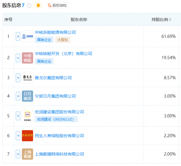181x166 pixels.
Task: Open 民生人寿保险股份有限公司 link
Action: [x=59, y=136]
